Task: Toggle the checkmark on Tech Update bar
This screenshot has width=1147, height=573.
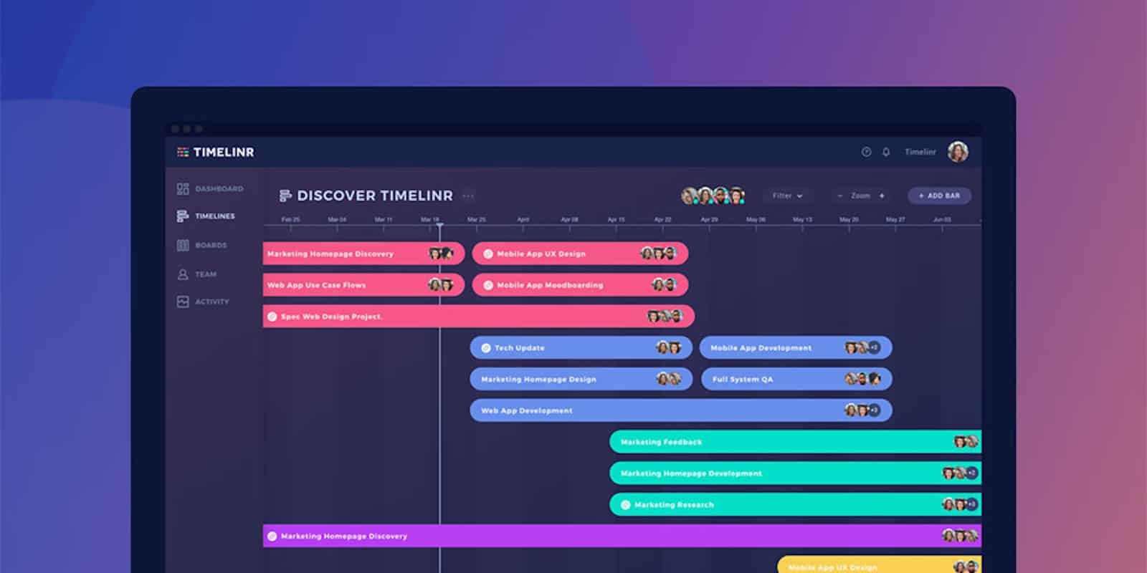Action: [486, 348]
